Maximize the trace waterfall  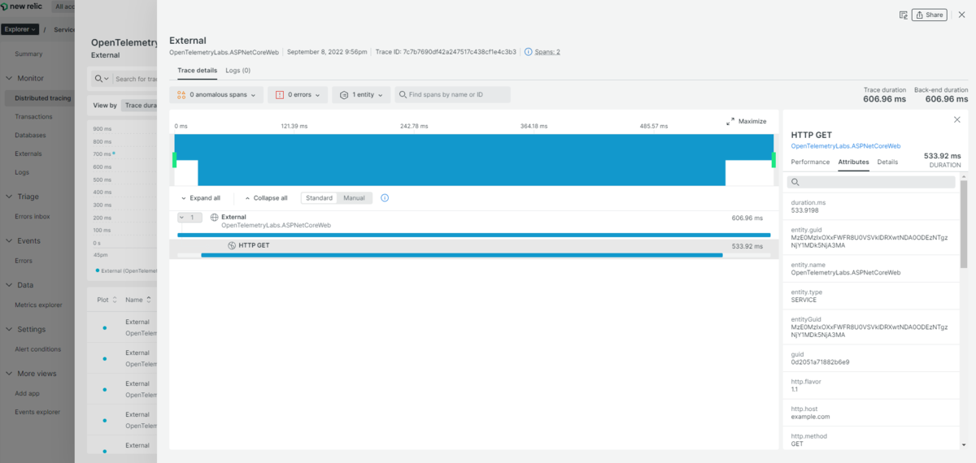(746, 121)
